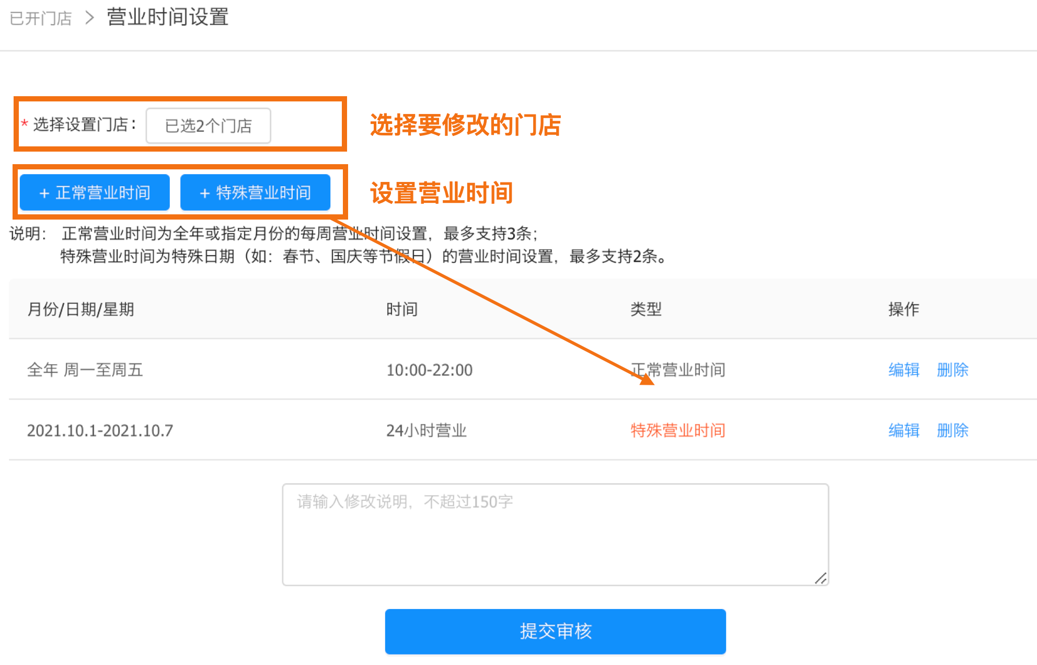Click the 月份/日期/星期 column header
The height and width of the screenshot is (665, 1037).
[80, 309]
